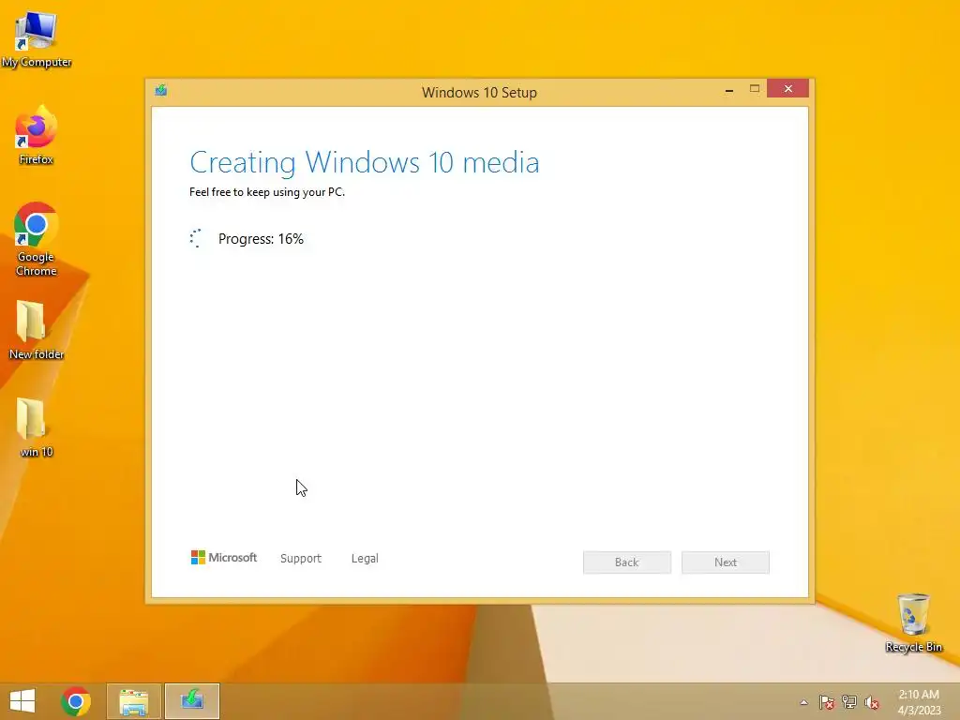
Task: Show hidden tray icons arrow
Action: (803, 702)
